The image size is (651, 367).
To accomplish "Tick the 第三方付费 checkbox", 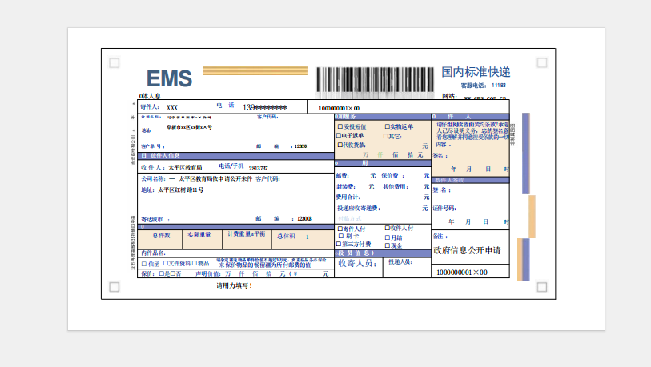I will [339, 244].
